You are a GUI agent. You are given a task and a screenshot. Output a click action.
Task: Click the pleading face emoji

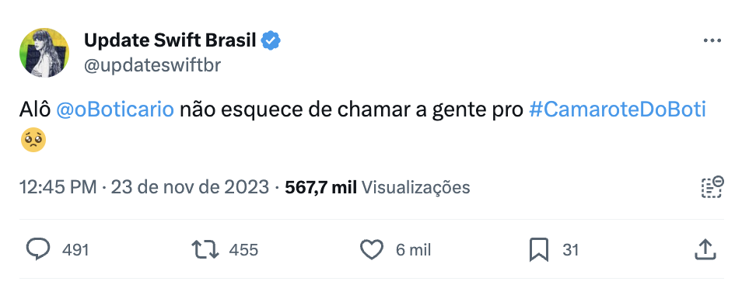[33, 140]
